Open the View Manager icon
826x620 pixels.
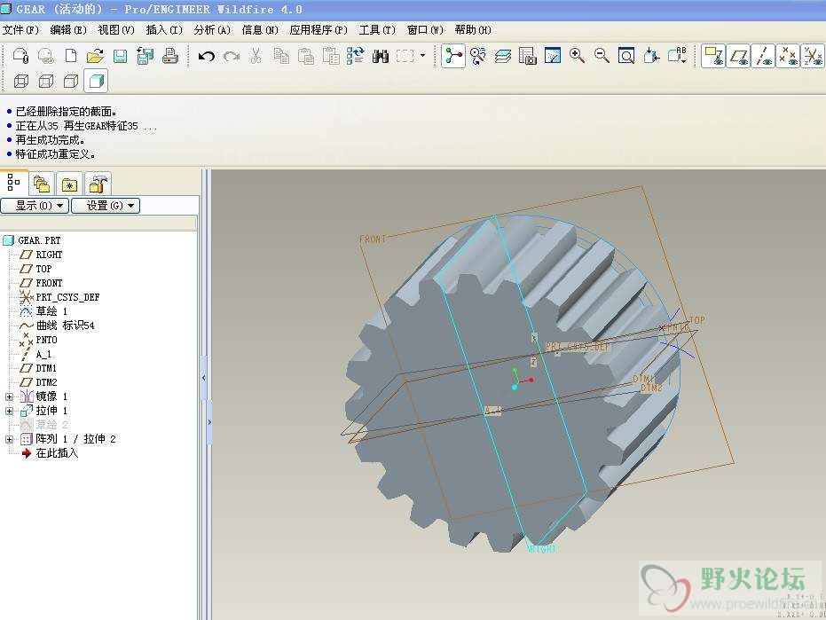tap(527, 55)
